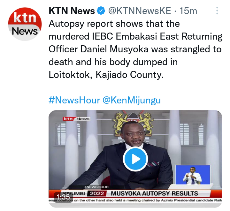This screenshot has height=211, width=230.
Task: Click the ktn News watermark in video
Action: 76,119
